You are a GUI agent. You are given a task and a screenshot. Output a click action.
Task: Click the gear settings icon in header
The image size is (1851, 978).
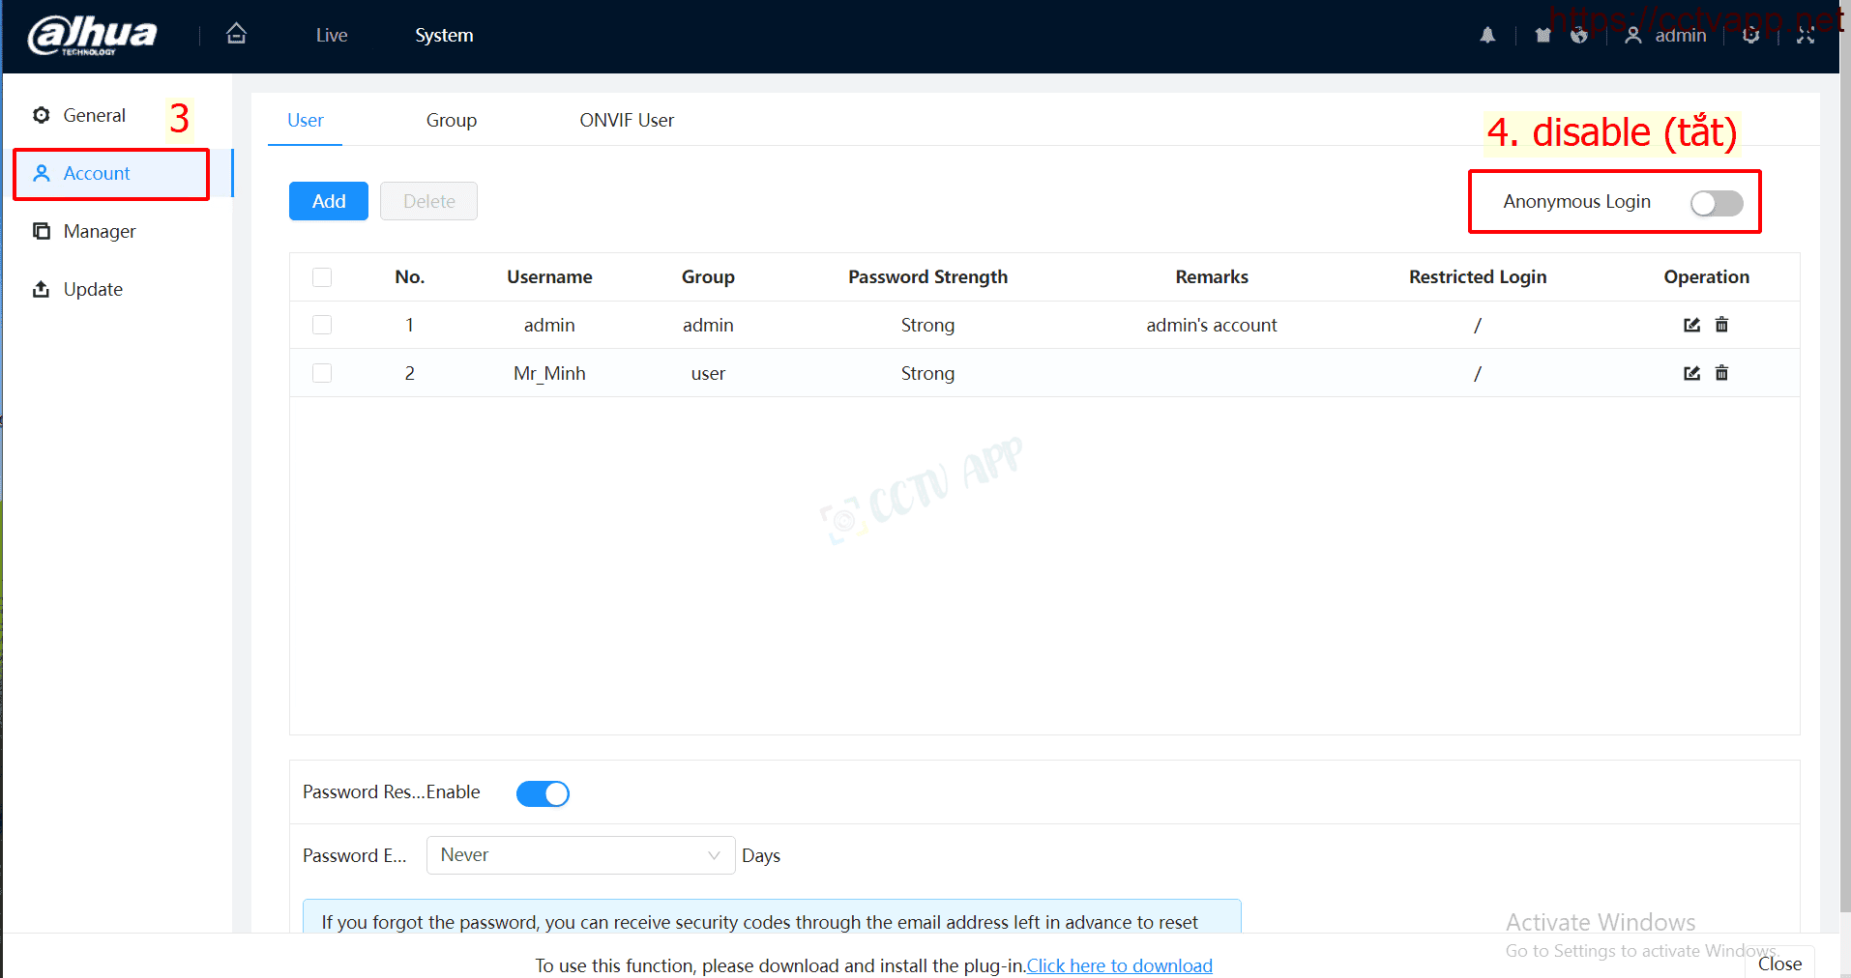(x=1750, y=36)
